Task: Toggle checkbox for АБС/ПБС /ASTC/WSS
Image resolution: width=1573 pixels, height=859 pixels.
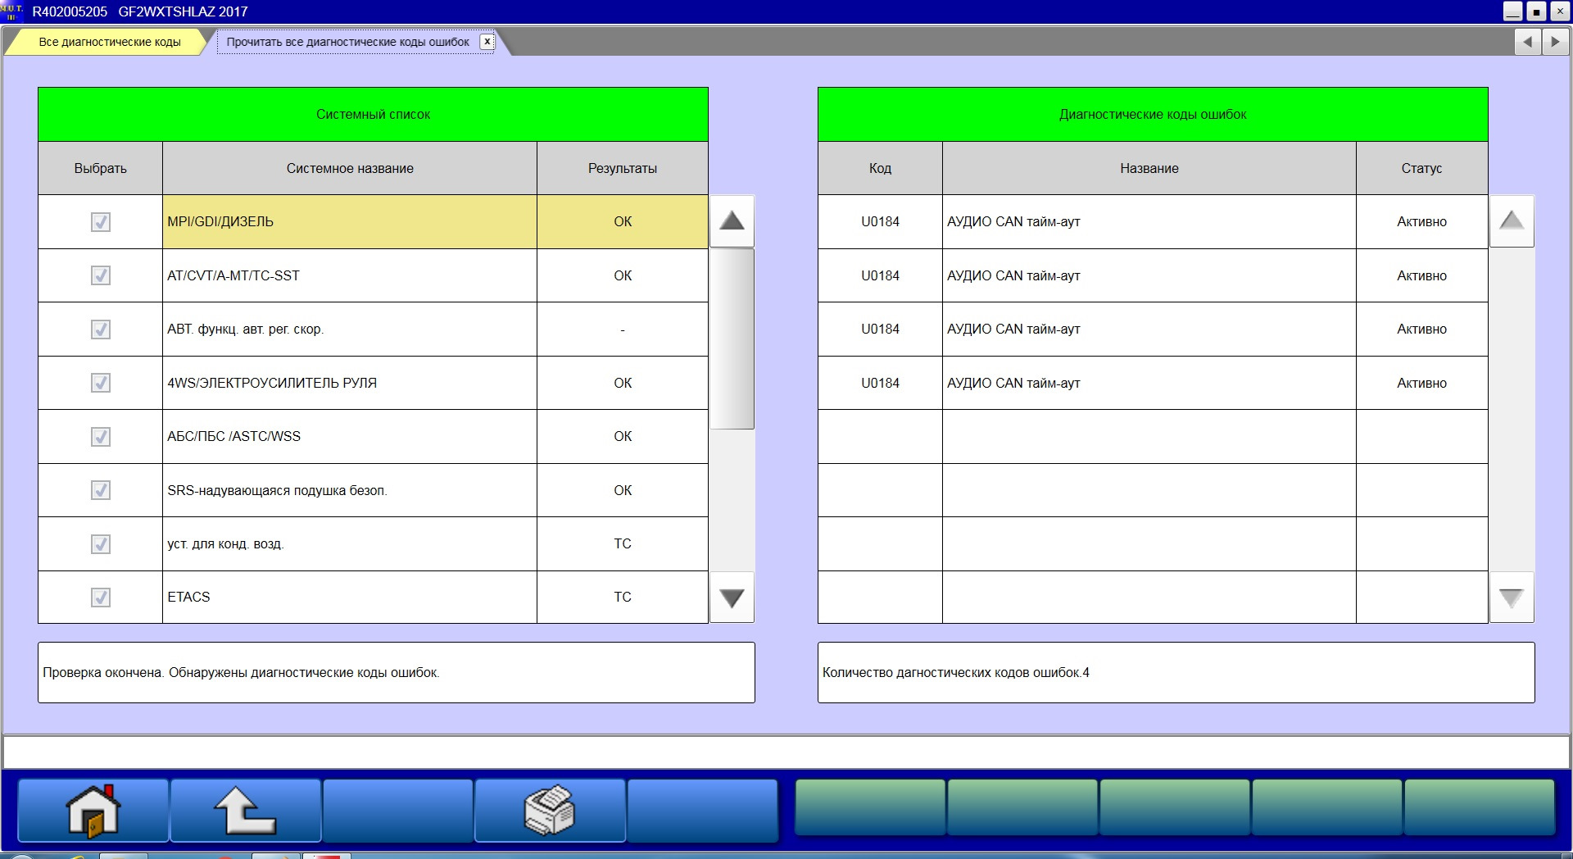Action: (101, 437)
